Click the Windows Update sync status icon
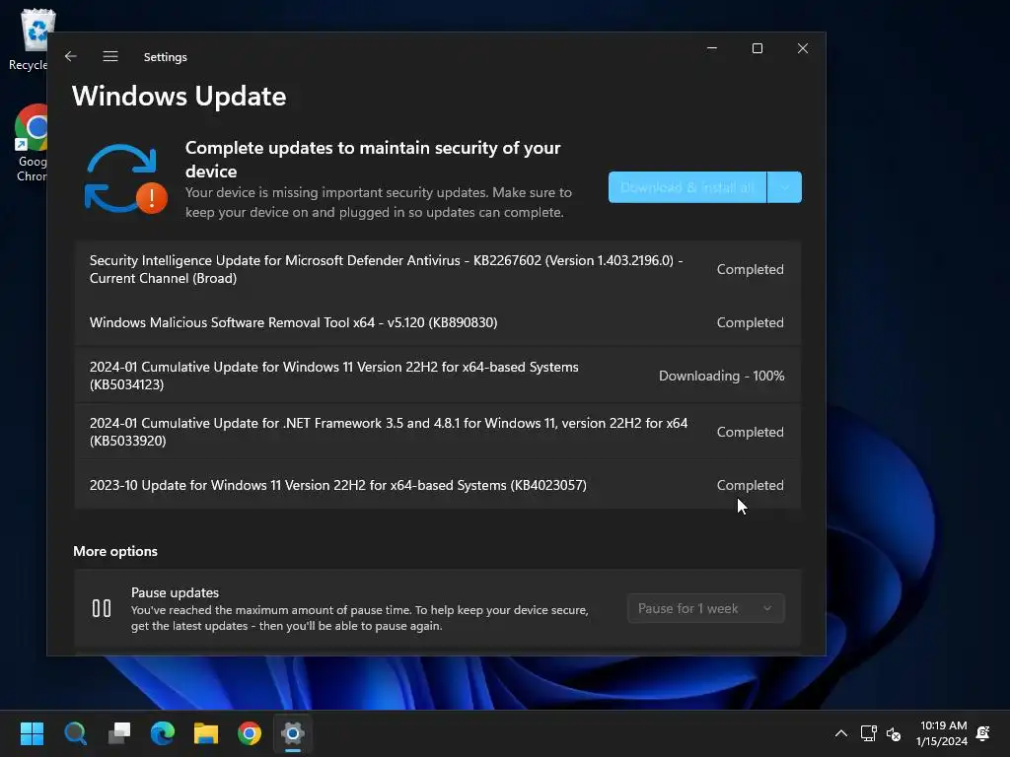The image size is (1010, 757). 126,179
